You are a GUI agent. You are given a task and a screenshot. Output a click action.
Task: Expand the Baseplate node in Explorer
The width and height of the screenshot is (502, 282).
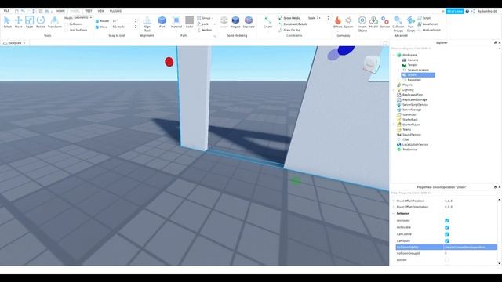click(398, 80)
